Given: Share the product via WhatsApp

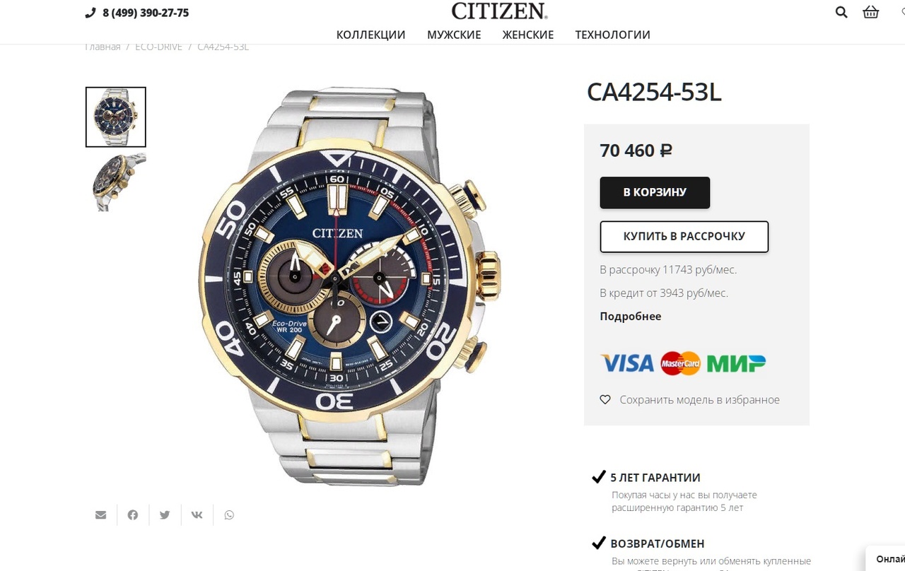Looking at the screenshot, I should click(229, 515).
